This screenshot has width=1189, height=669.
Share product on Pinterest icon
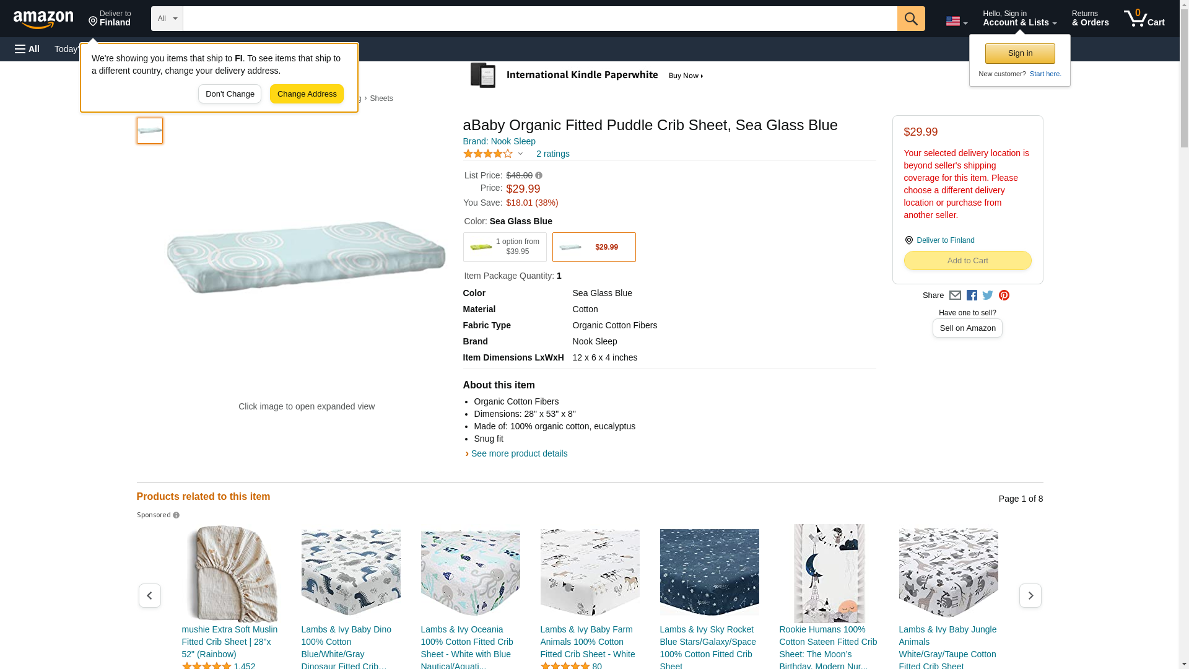click(x=1004, y=295)
